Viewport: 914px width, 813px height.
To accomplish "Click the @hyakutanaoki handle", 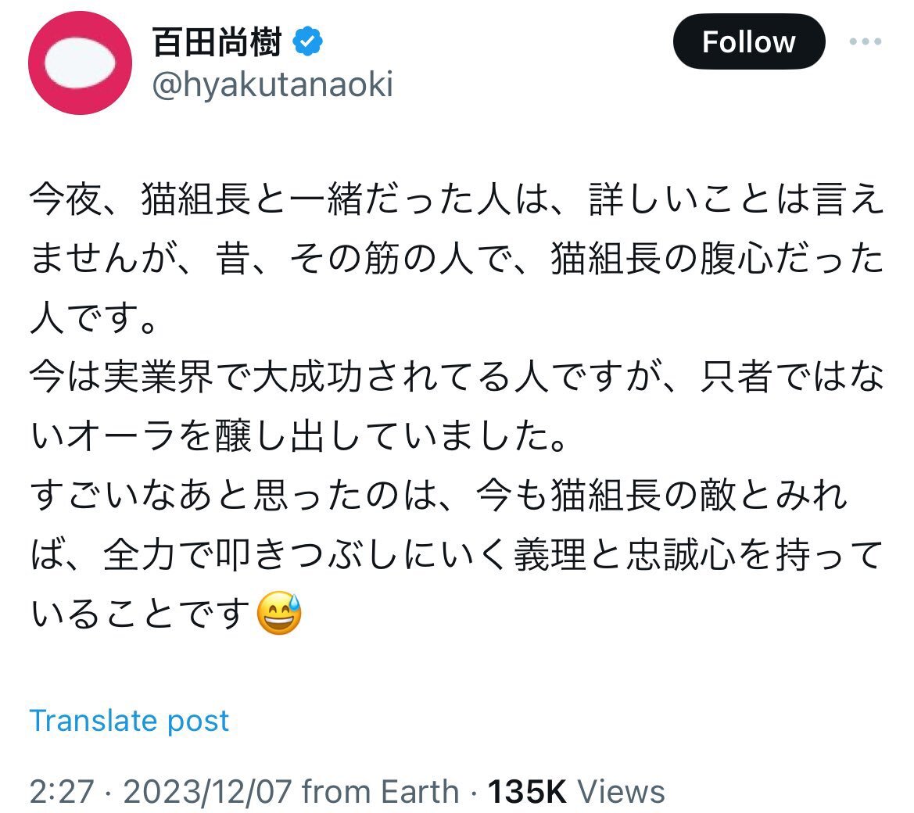I will click(272, 85).
